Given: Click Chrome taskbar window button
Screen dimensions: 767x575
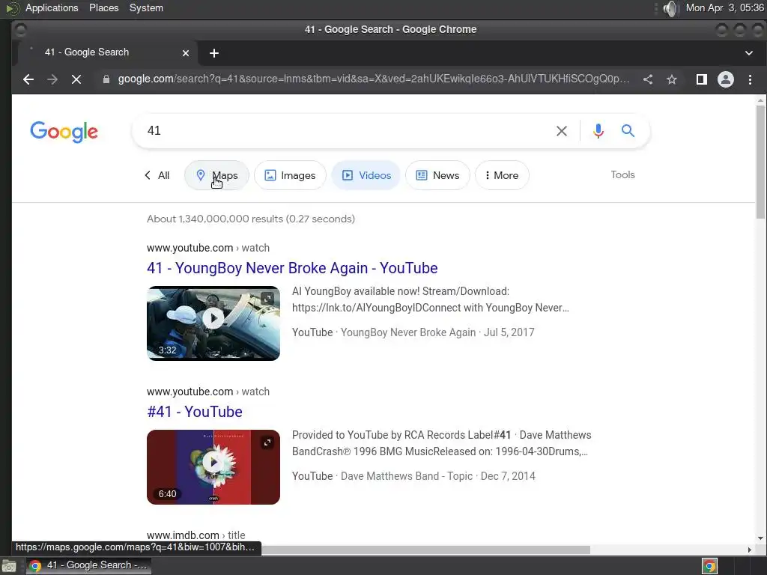Looking at the screenshot, I should [88, 565].
